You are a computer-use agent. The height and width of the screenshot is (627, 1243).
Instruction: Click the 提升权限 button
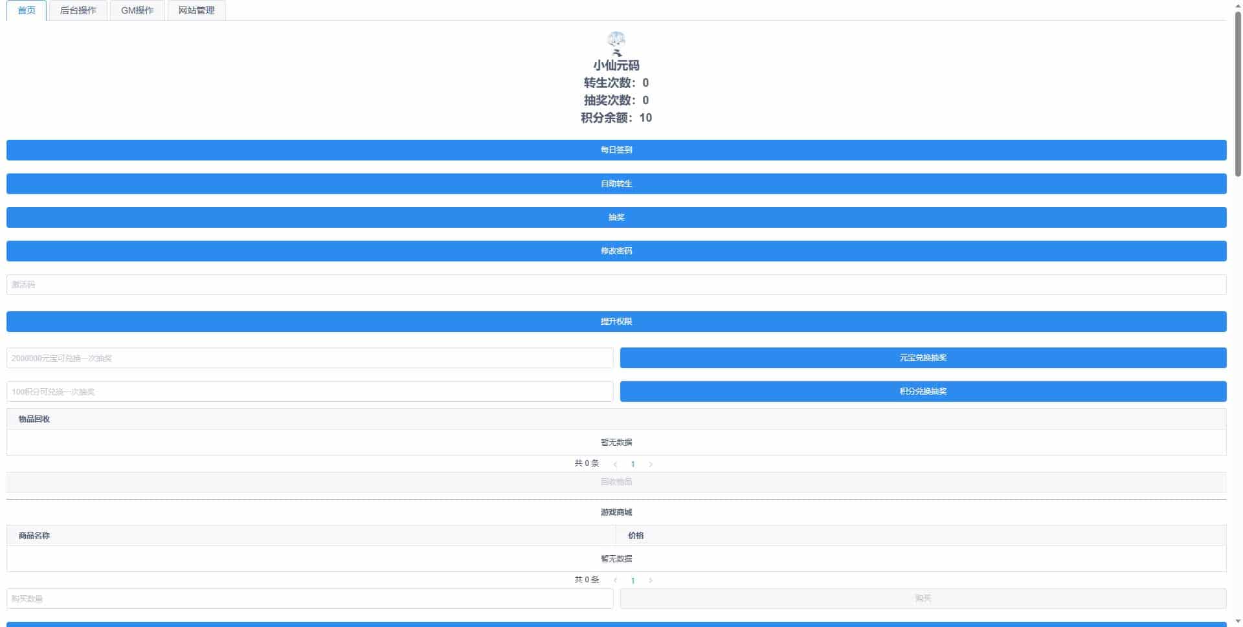tap(616, 322)
